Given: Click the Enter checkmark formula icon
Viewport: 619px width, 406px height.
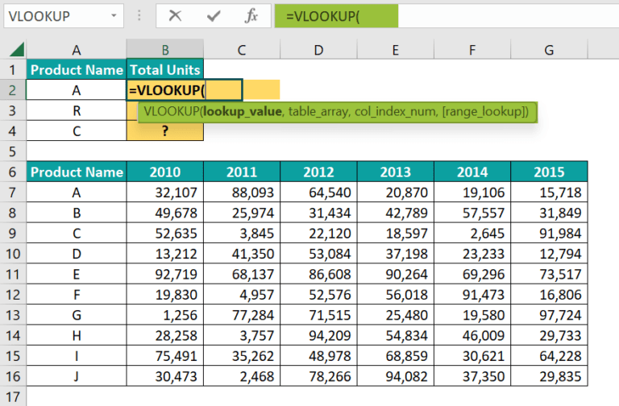Looking at the screenshot, I should [x=213, y=16].
